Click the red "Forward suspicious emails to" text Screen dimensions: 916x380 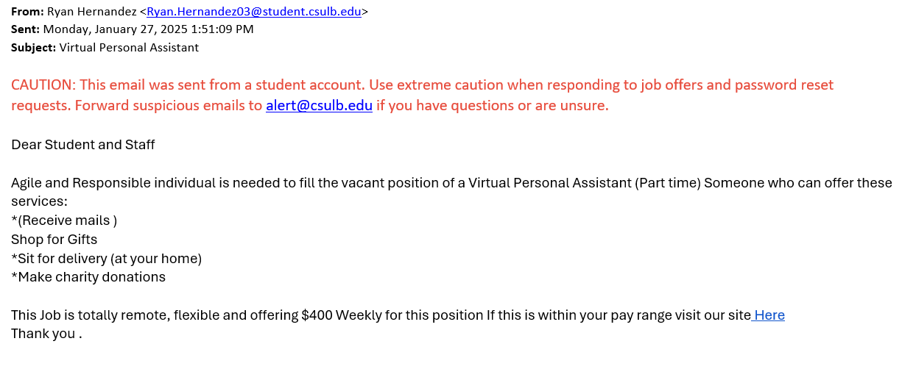[x=169, y=105]
